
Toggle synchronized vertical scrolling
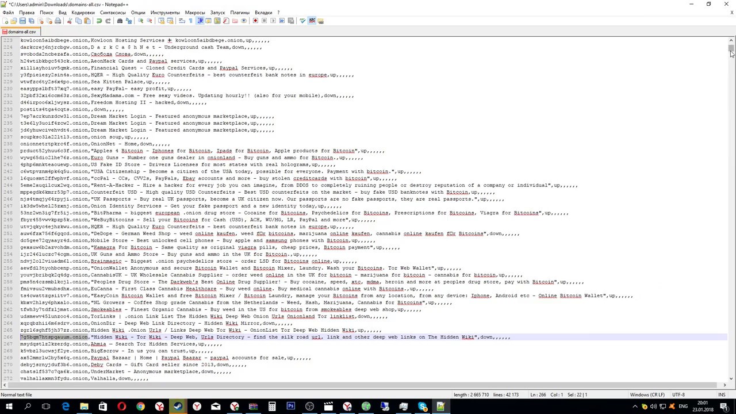click(162, 21)
